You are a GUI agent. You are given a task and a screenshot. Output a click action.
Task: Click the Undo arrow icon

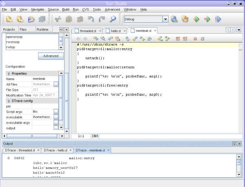(x=91, y=19)
